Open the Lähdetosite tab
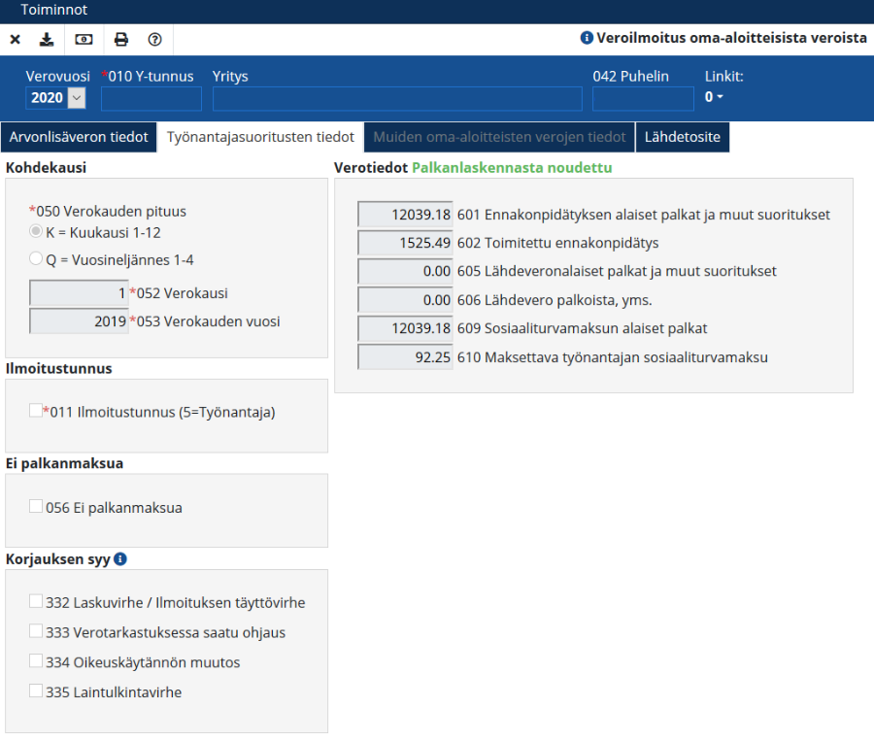Viewport: 874px width, 741px height. pos(683,137)
